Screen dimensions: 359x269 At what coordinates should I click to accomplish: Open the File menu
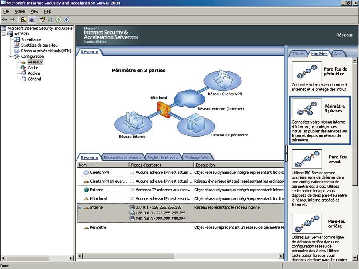point(6,11)
